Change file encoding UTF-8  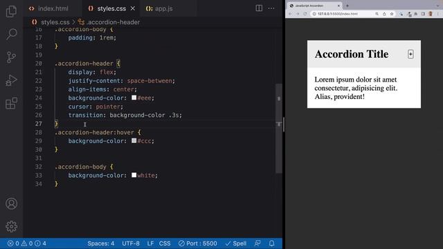[x=131, y=243]
